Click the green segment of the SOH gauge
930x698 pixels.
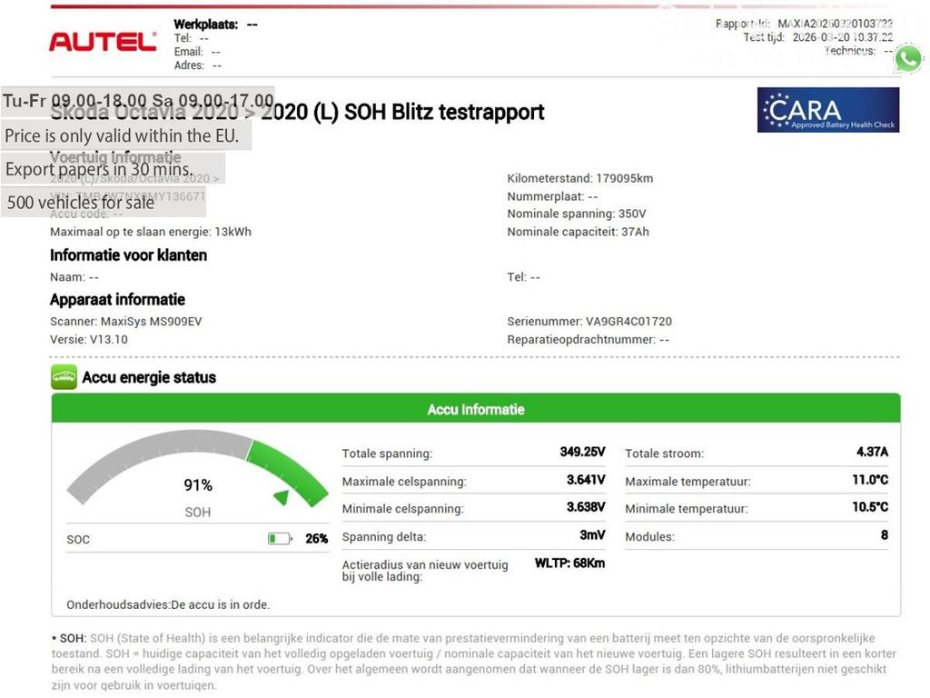[x=291, y=468]
